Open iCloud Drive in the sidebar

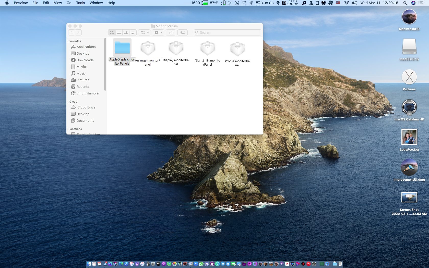point(86,107)
